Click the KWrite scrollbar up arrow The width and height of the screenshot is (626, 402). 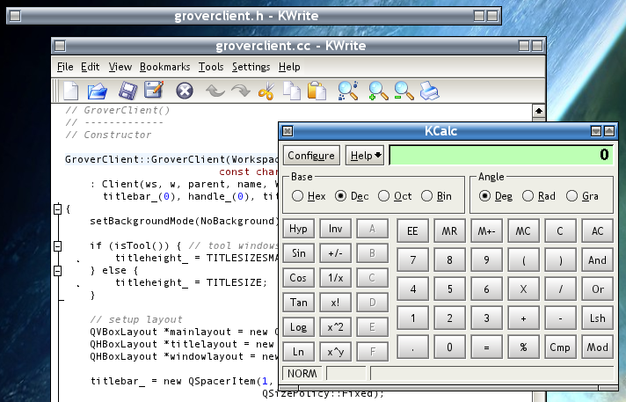(x=539, y=111)
